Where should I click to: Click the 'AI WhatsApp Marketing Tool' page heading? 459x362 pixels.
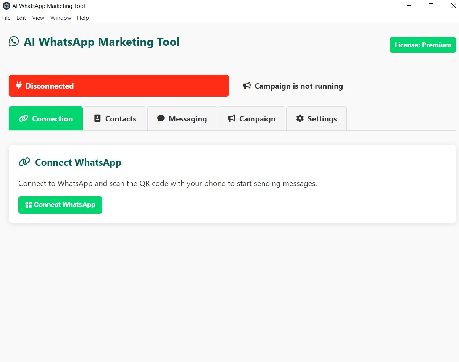tap(101, 42)
